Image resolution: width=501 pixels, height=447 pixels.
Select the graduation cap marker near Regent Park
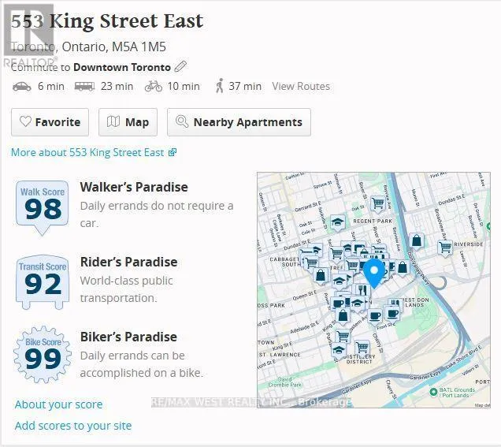coord(338,223)
